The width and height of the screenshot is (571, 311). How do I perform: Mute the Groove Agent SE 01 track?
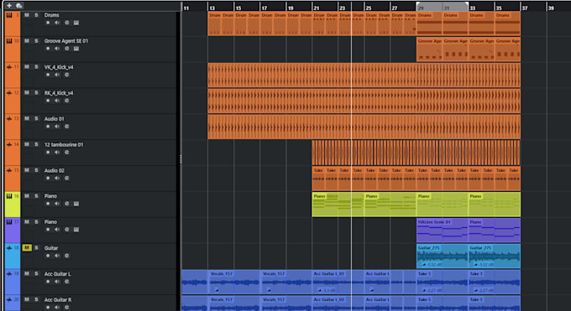click(27, 41)
